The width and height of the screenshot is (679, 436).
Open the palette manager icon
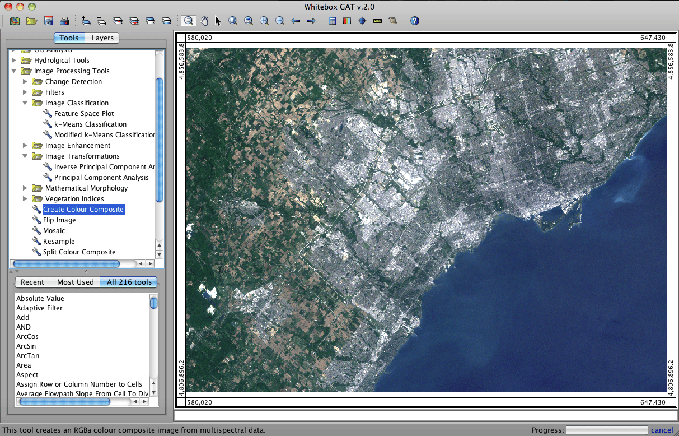pyautogui.click(x=348, y=21)
